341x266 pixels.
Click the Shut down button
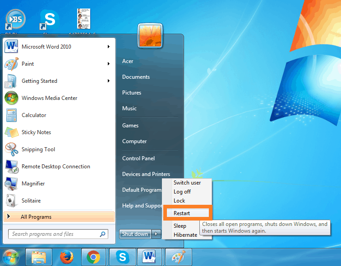[135, 234]
